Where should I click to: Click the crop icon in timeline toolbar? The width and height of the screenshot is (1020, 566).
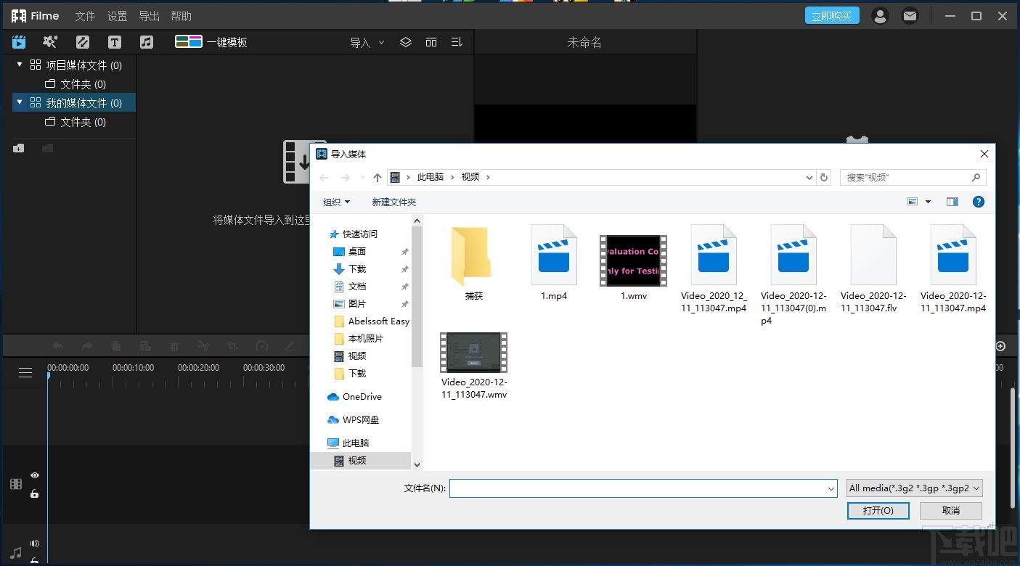pyautogui.click(x=232, y=346)
